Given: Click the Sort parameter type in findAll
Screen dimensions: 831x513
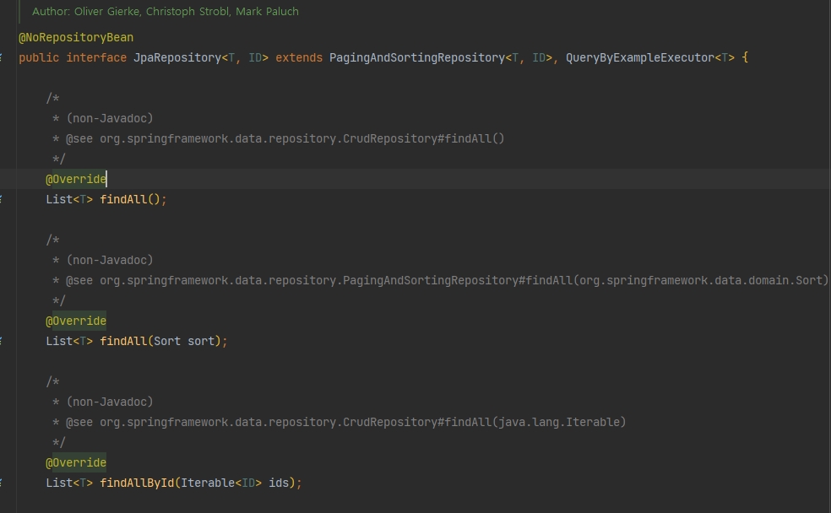Looking at the screenshot, I should [x=167, y=342].
